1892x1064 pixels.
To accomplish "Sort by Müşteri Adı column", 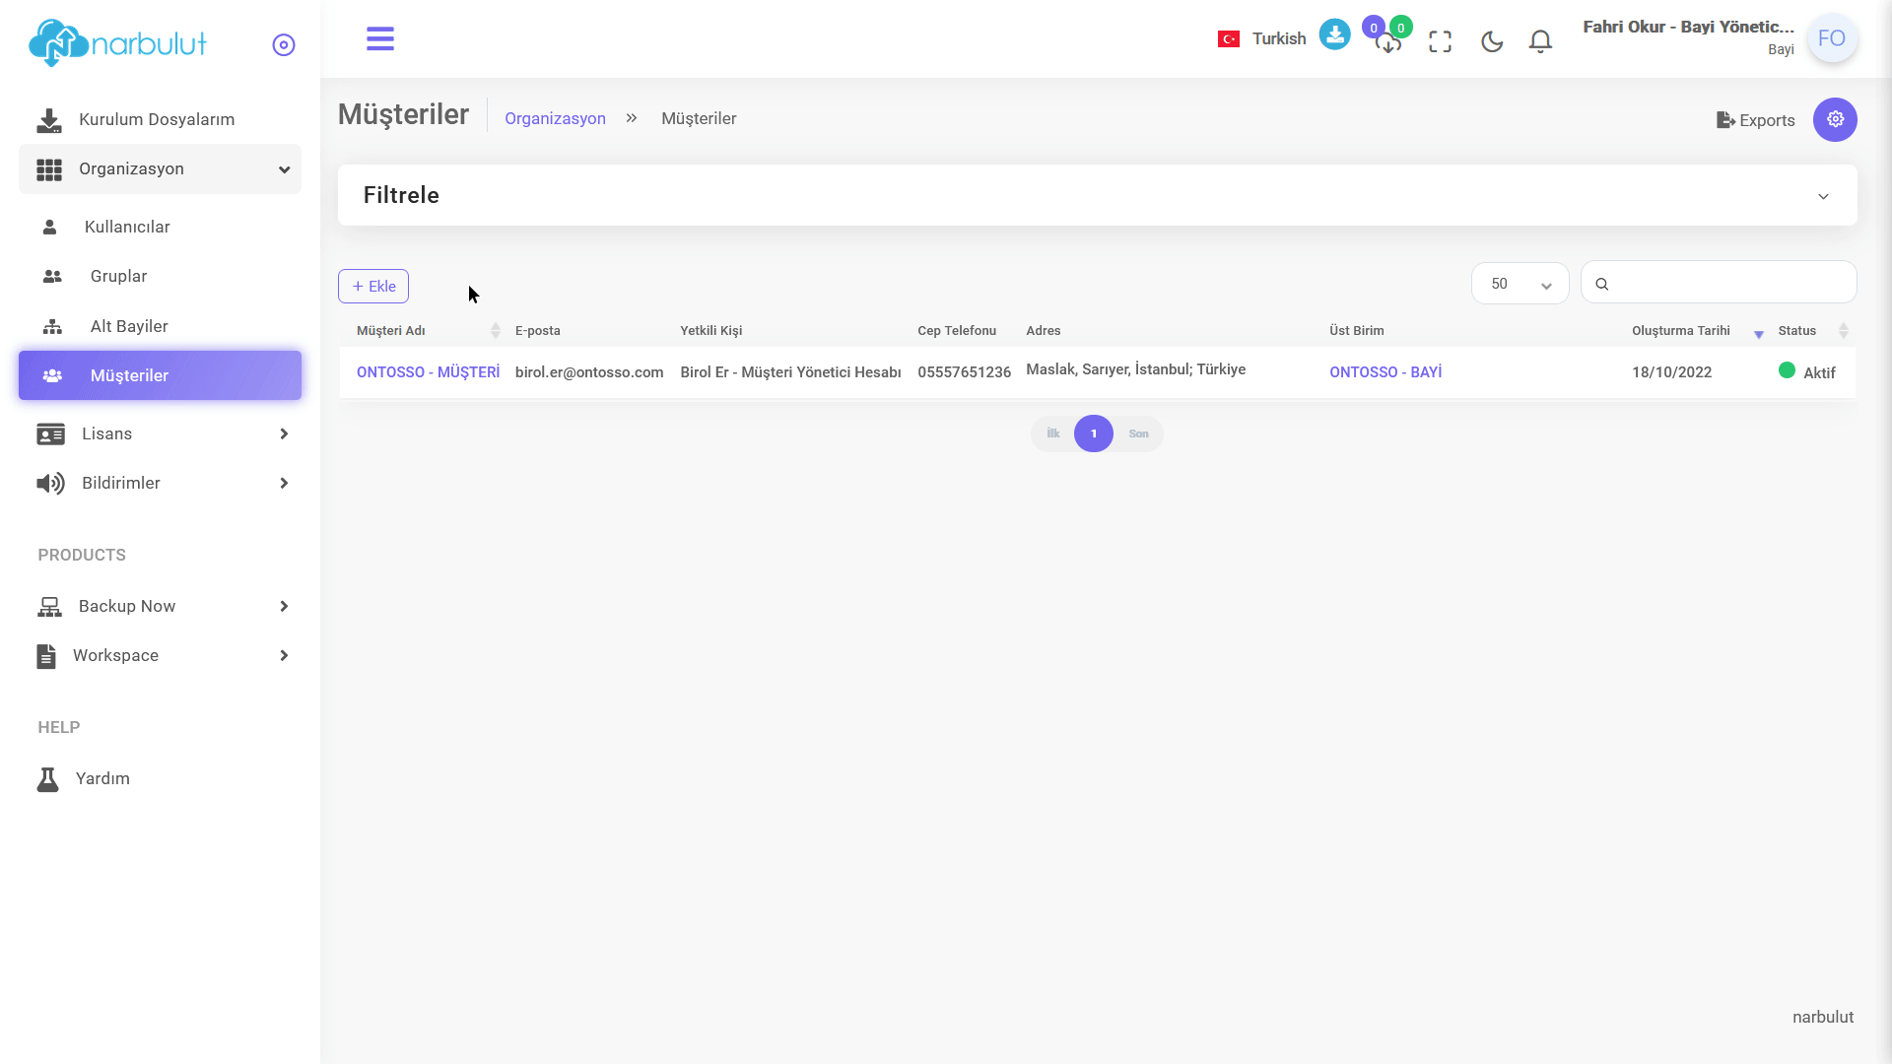I will coord(429,331).
